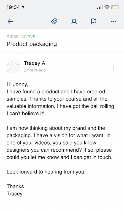Go back using the left arrow

click(x=10, y=22)
